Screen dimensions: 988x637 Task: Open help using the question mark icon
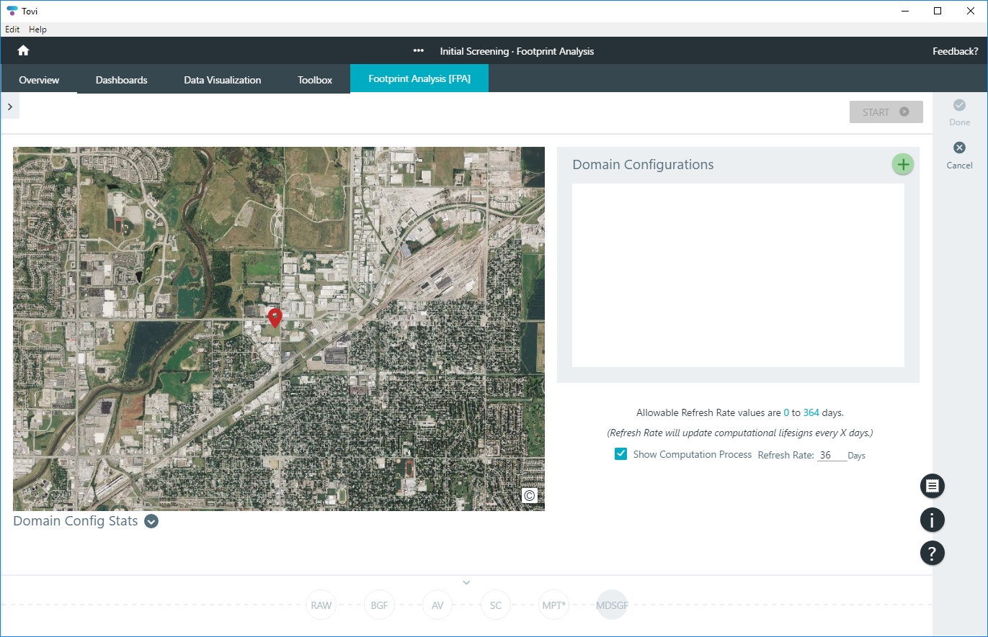[x=932, y=553]
